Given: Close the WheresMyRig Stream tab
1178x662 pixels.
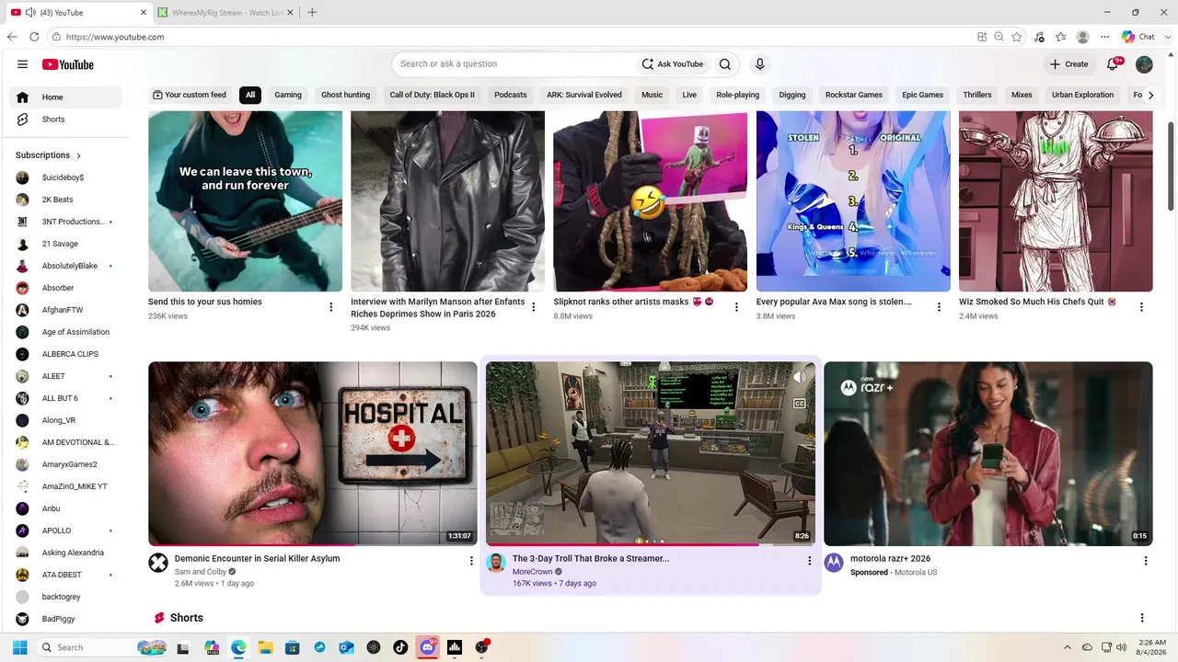Looking at the screenshot, I should (x=292, y=13).
